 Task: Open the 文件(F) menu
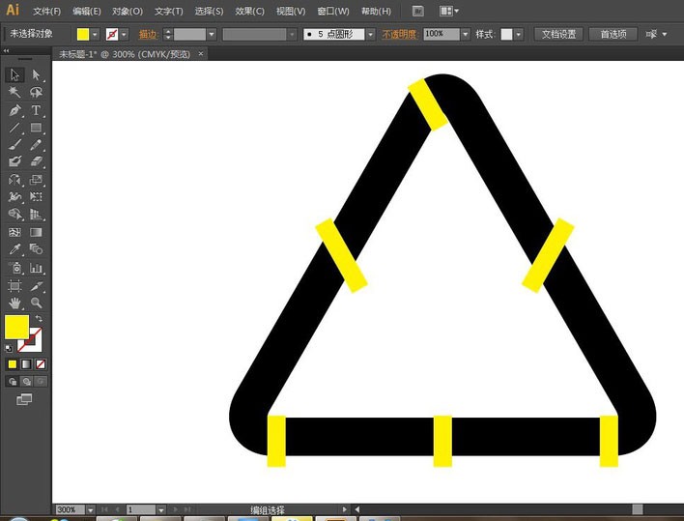pos(46,12)
